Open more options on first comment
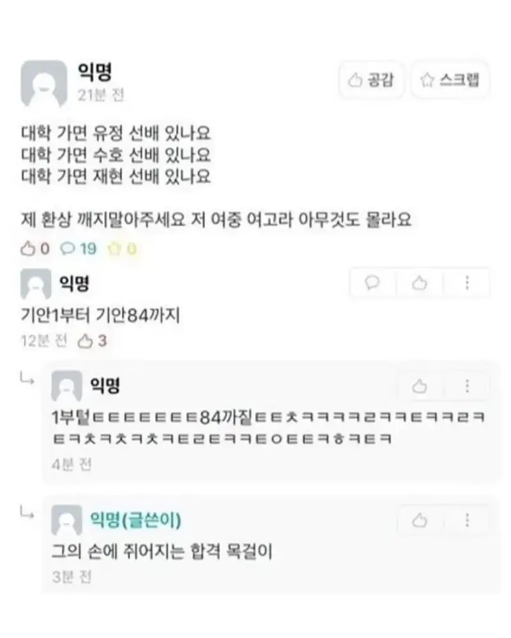Screen dimensions: 511x638 [x=467, y=283]
